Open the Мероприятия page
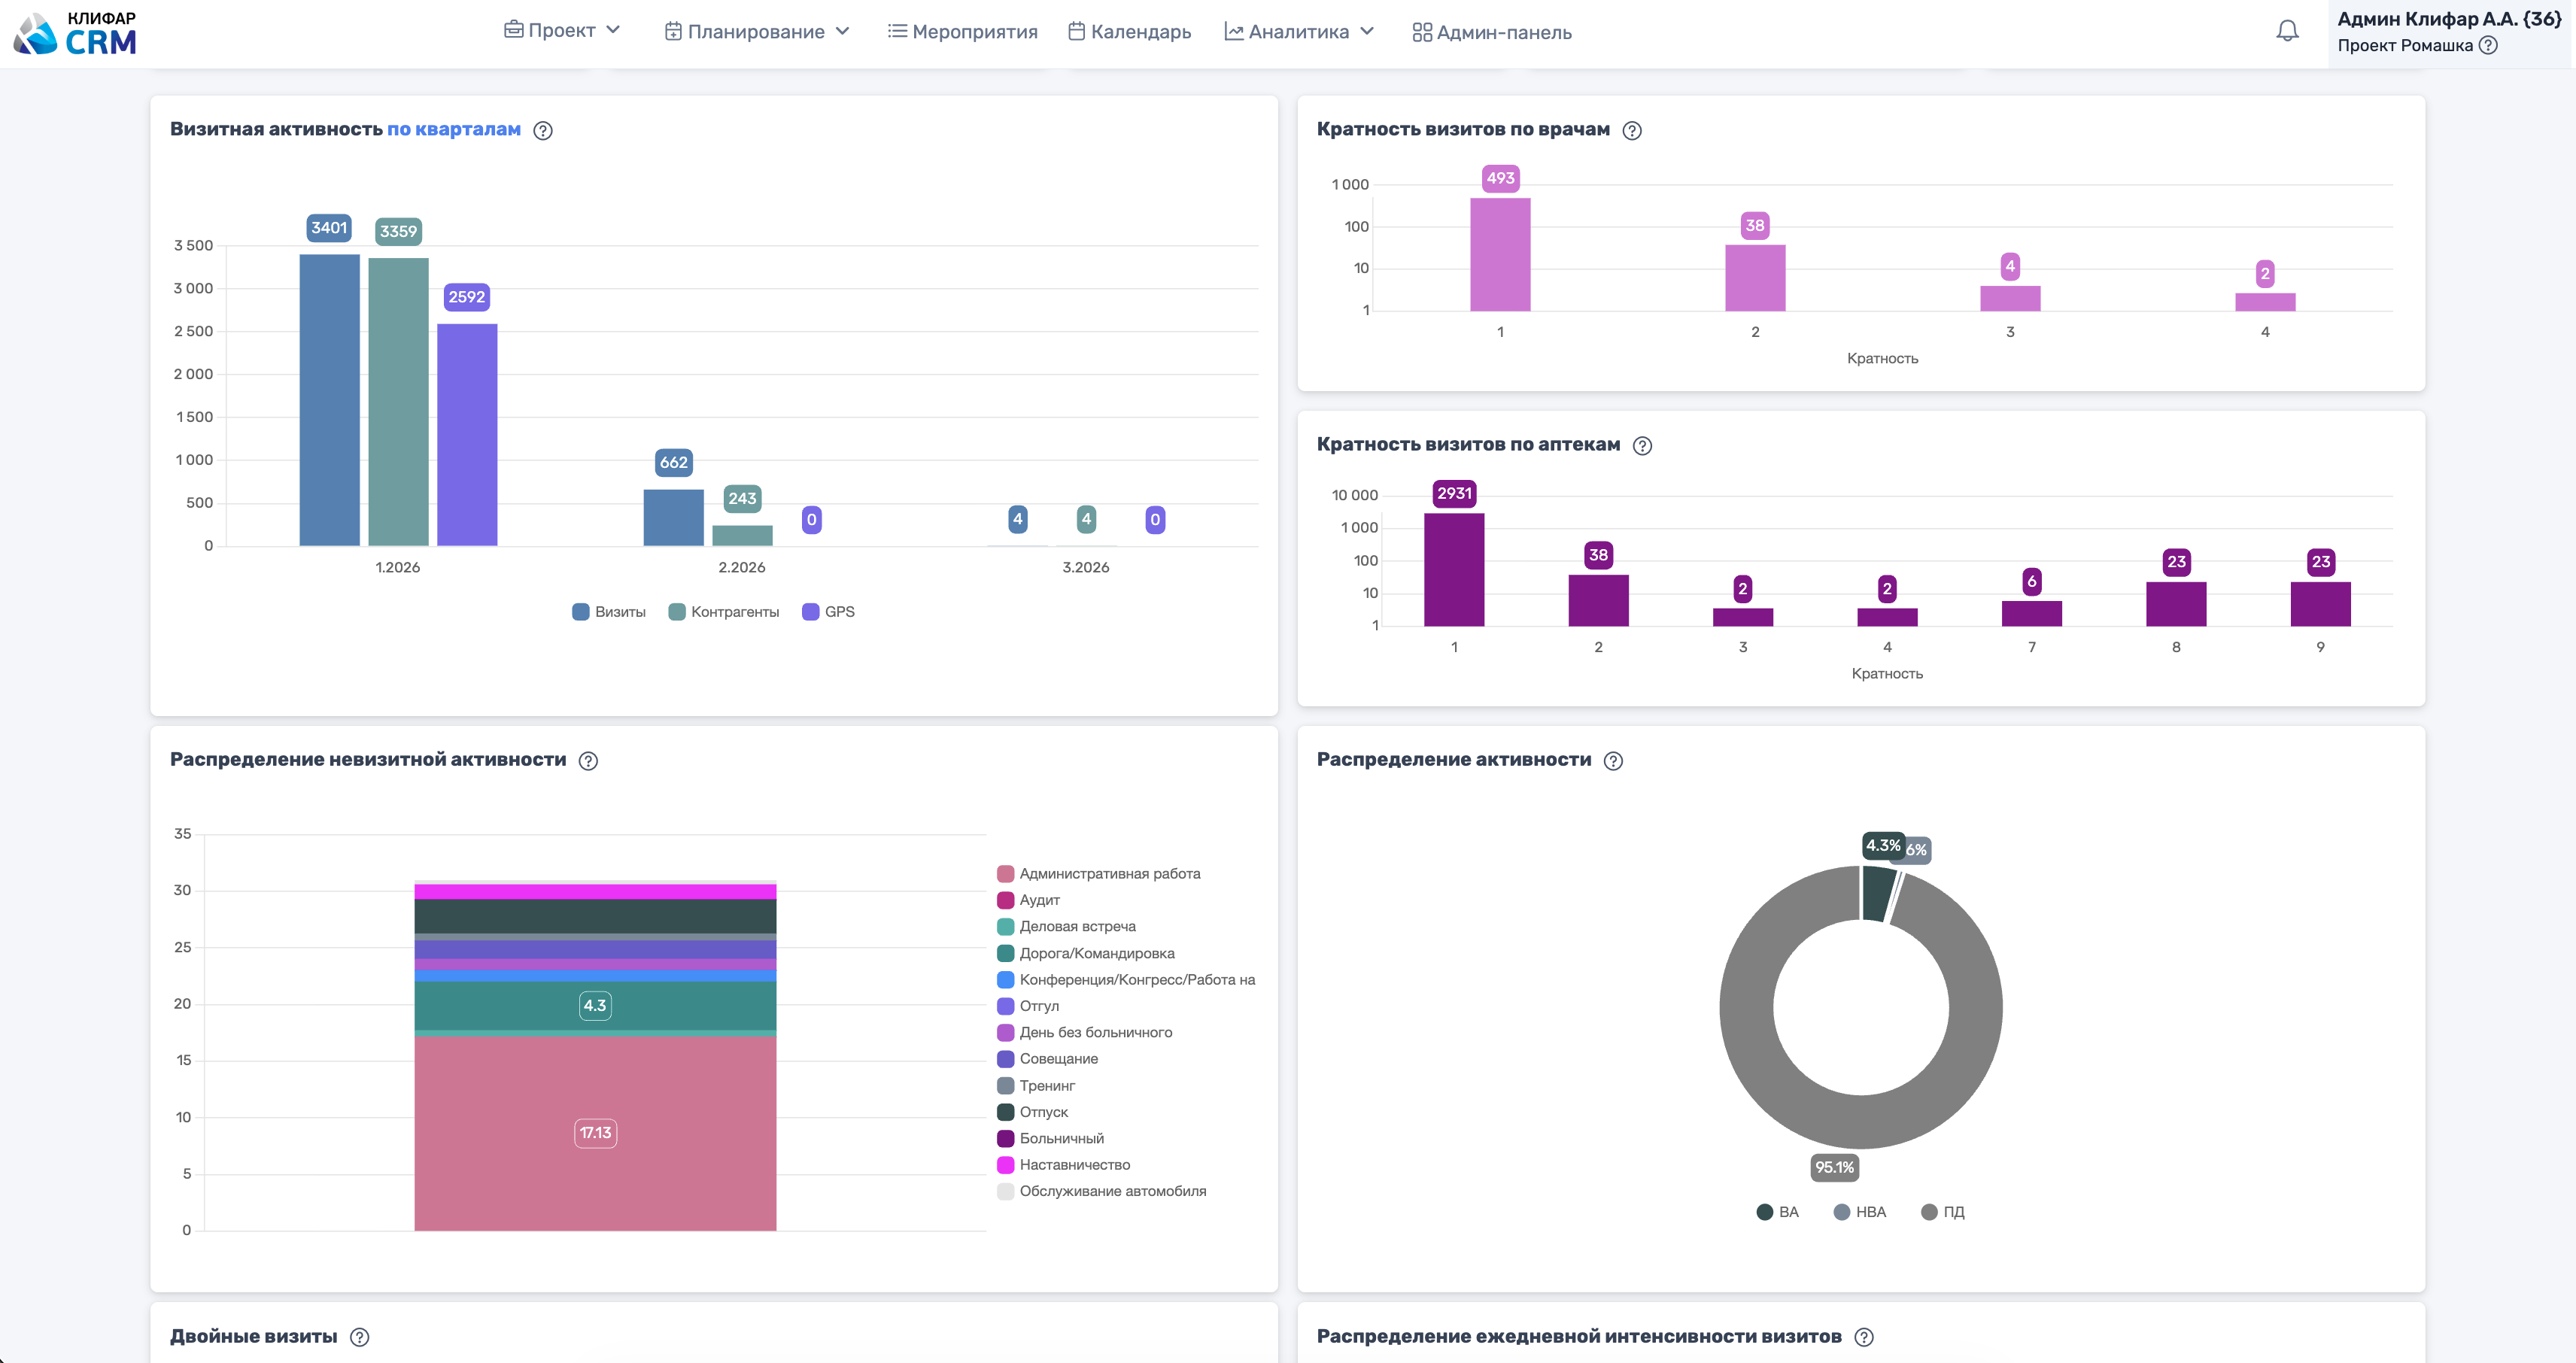Viewport: 2576px width, 1363px height. 962,31
